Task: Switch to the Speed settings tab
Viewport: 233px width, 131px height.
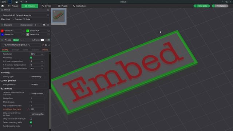Action: tap(25, 50)
